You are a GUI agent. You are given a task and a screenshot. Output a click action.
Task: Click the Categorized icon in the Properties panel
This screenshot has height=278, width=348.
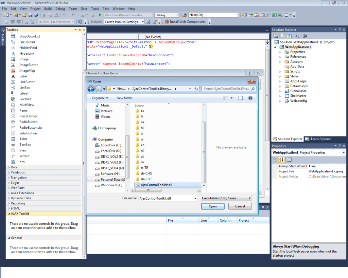coord(275,160)
